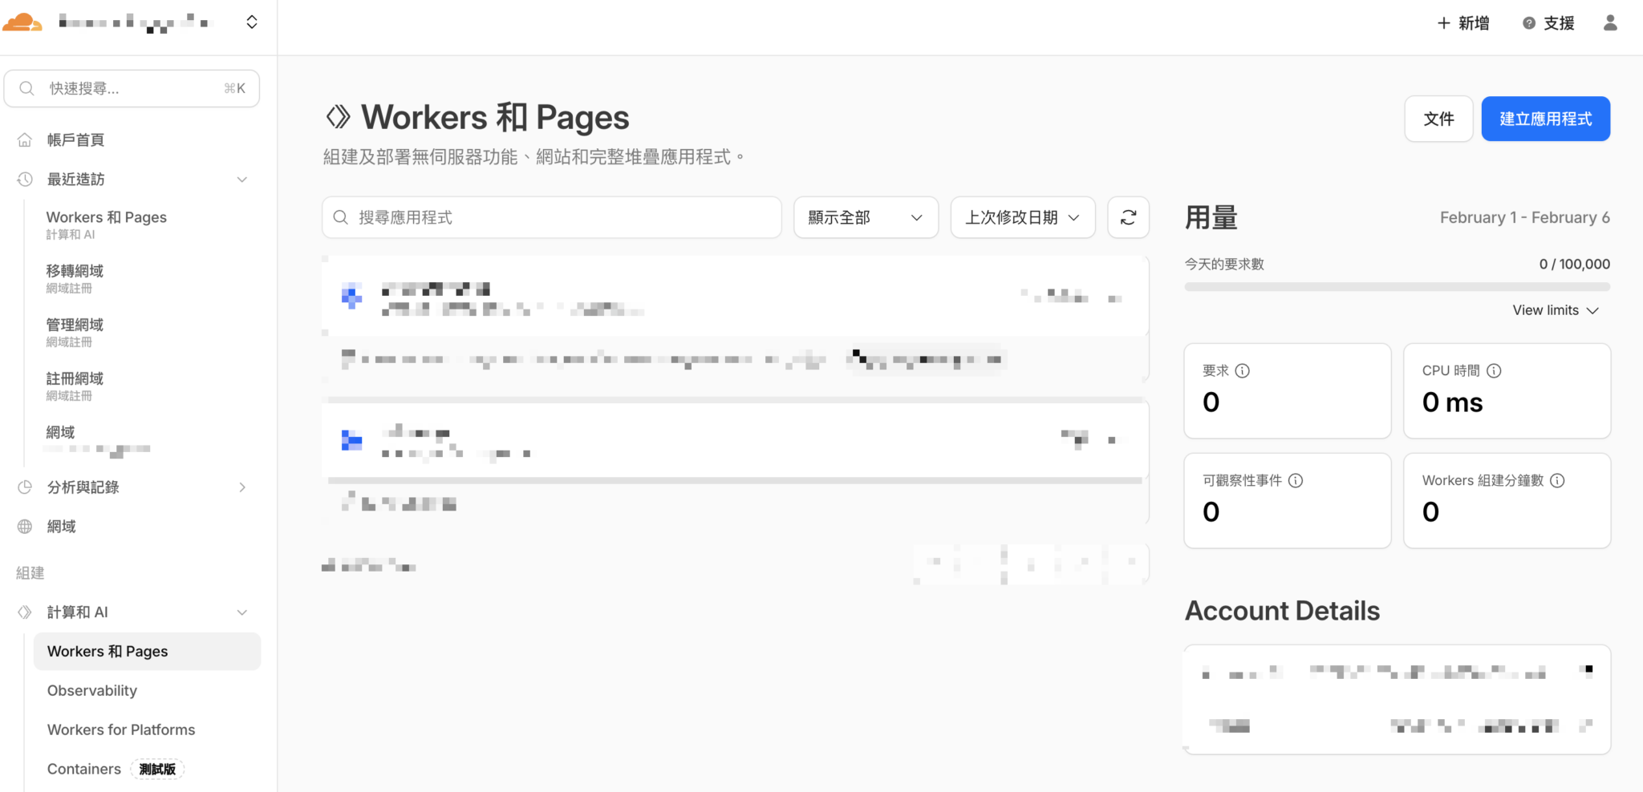1643x792 pixels.
Task: Collapse the 計算和 AI chevron
Action: pos(241,612)
